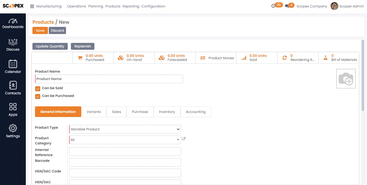This screenshot has width=367, height=185.
Task: Click the Sold bar chart icon
Action: click(x=244, y=58)
